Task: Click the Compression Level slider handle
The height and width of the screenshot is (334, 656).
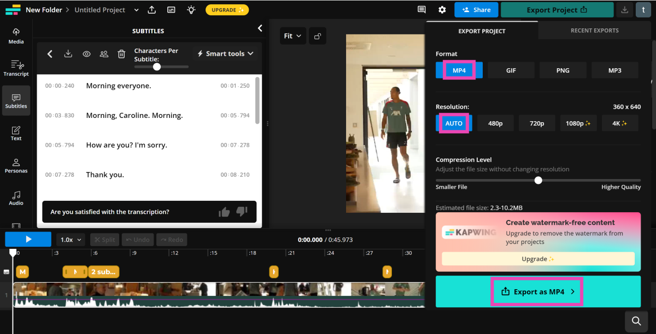Action: (x=538, y=180)
